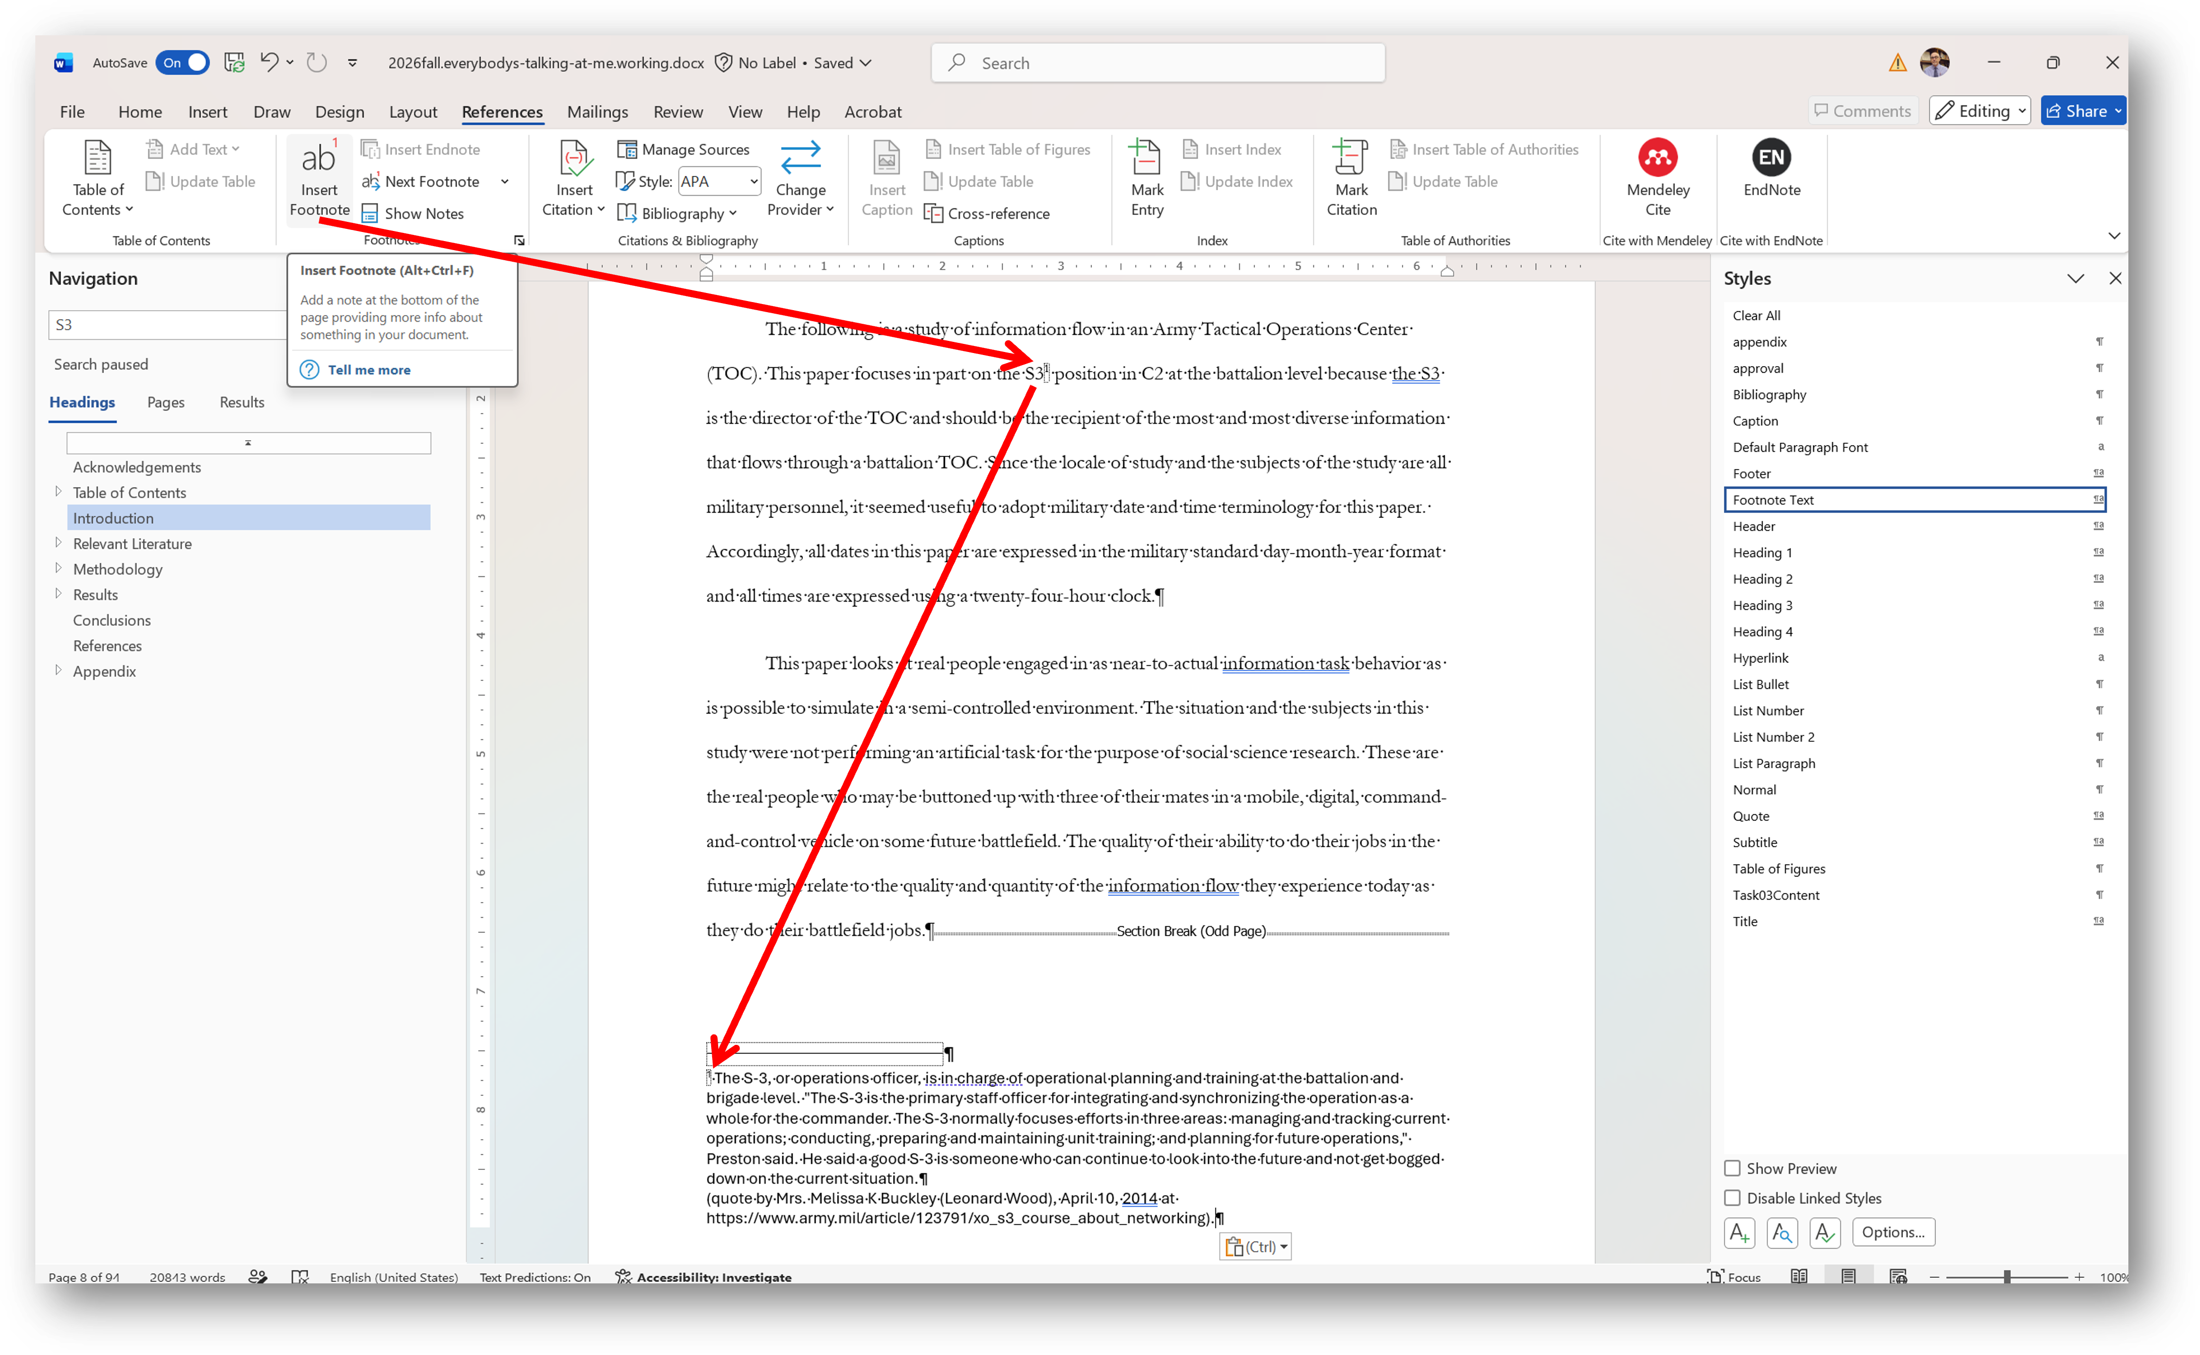This screenshot has width=2200, height=1355.
Task: Click Insert Endnote in Footnotes group
Action: click(420, 150)
